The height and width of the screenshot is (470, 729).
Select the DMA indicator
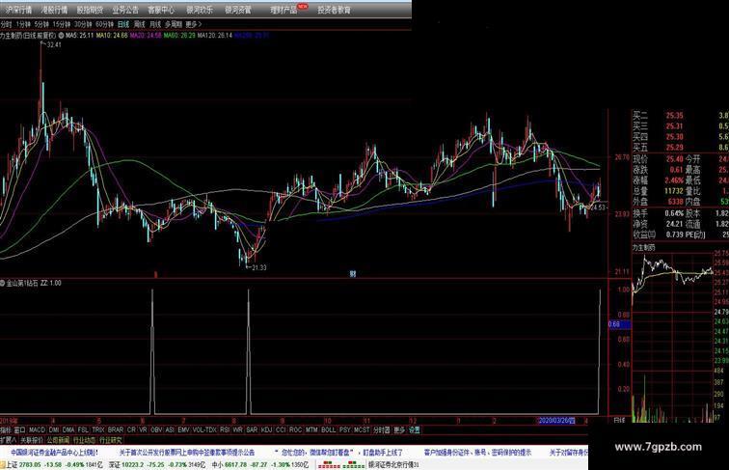click(68, 430)
